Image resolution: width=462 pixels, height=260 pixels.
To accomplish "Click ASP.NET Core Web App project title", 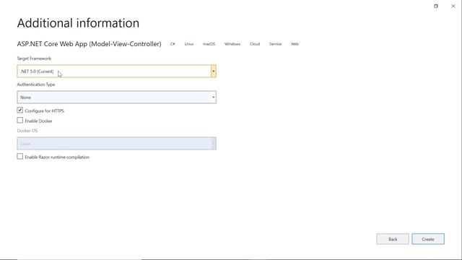I will coord(89,44).
